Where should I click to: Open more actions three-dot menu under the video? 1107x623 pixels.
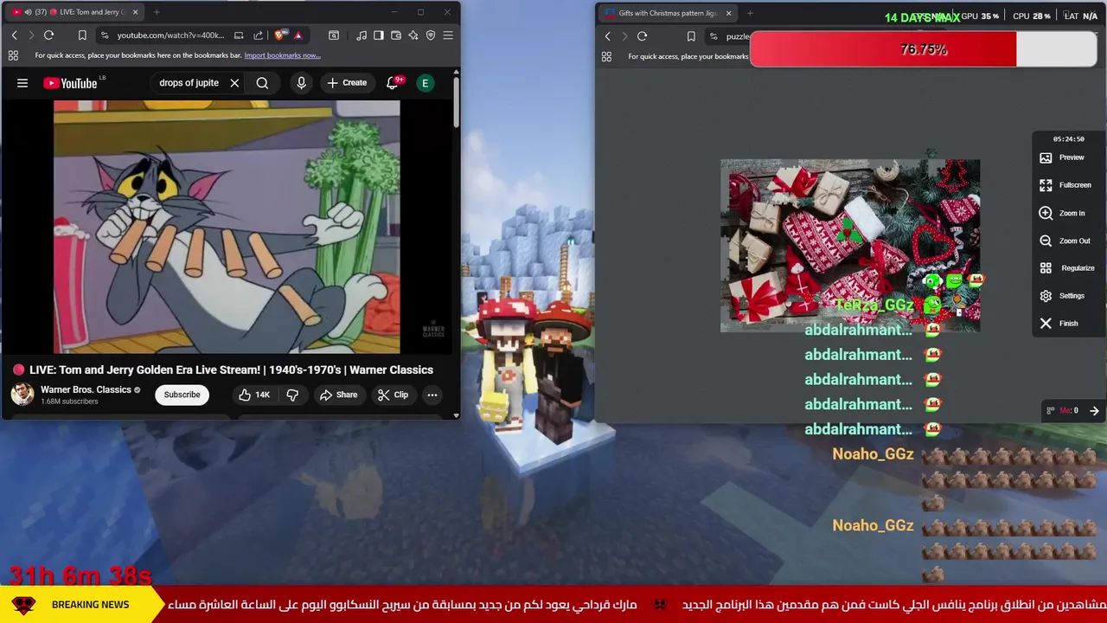pos(432,395)
